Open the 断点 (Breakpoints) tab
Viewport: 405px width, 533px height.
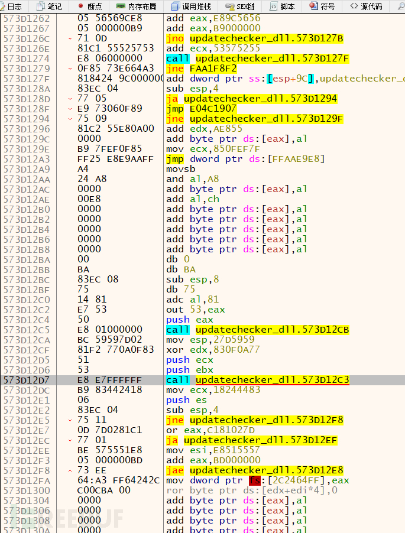click(x=90, y=6)
